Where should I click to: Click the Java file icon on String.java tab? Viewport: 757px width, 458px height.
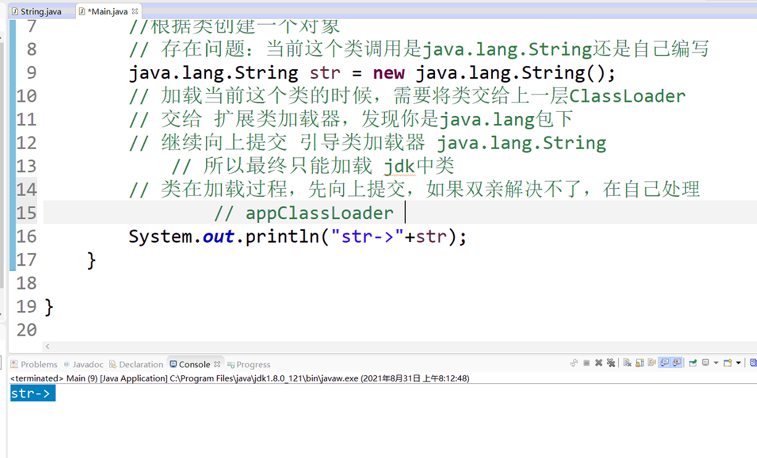tap(15, 11)
